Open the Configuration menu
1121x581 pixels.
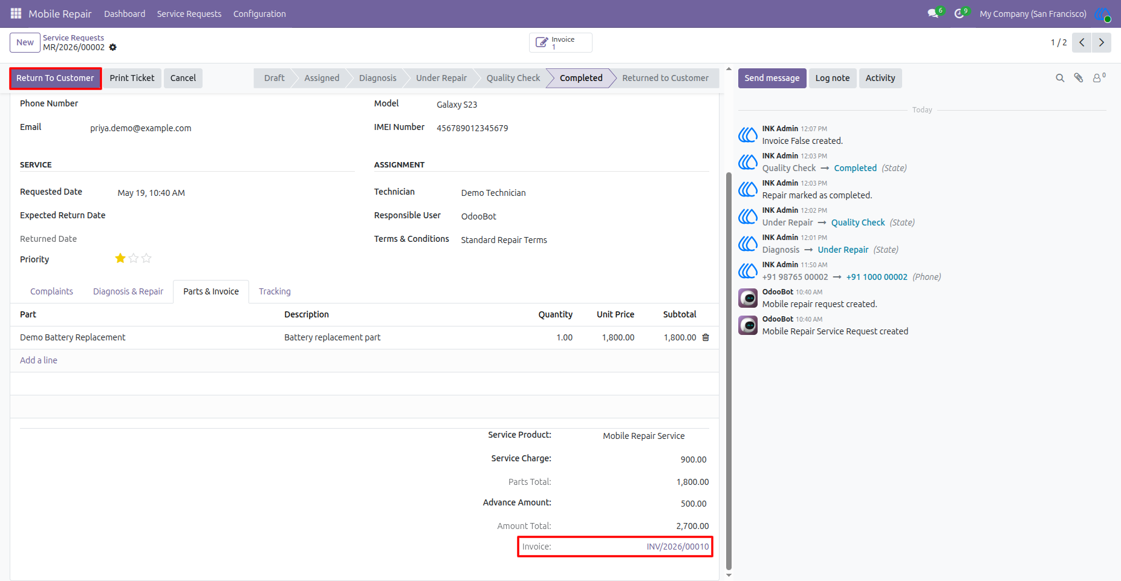259,13
